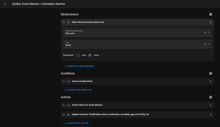220x127 pixels.
Task: Clear the Home zone field
Action: (205, 44)
